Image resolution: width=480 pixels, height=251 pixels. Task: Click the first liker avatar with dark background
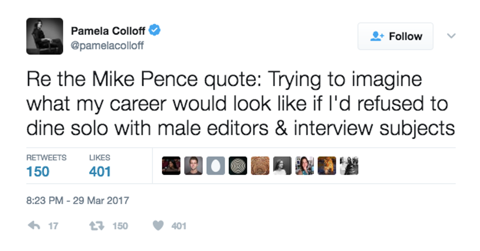171,166
